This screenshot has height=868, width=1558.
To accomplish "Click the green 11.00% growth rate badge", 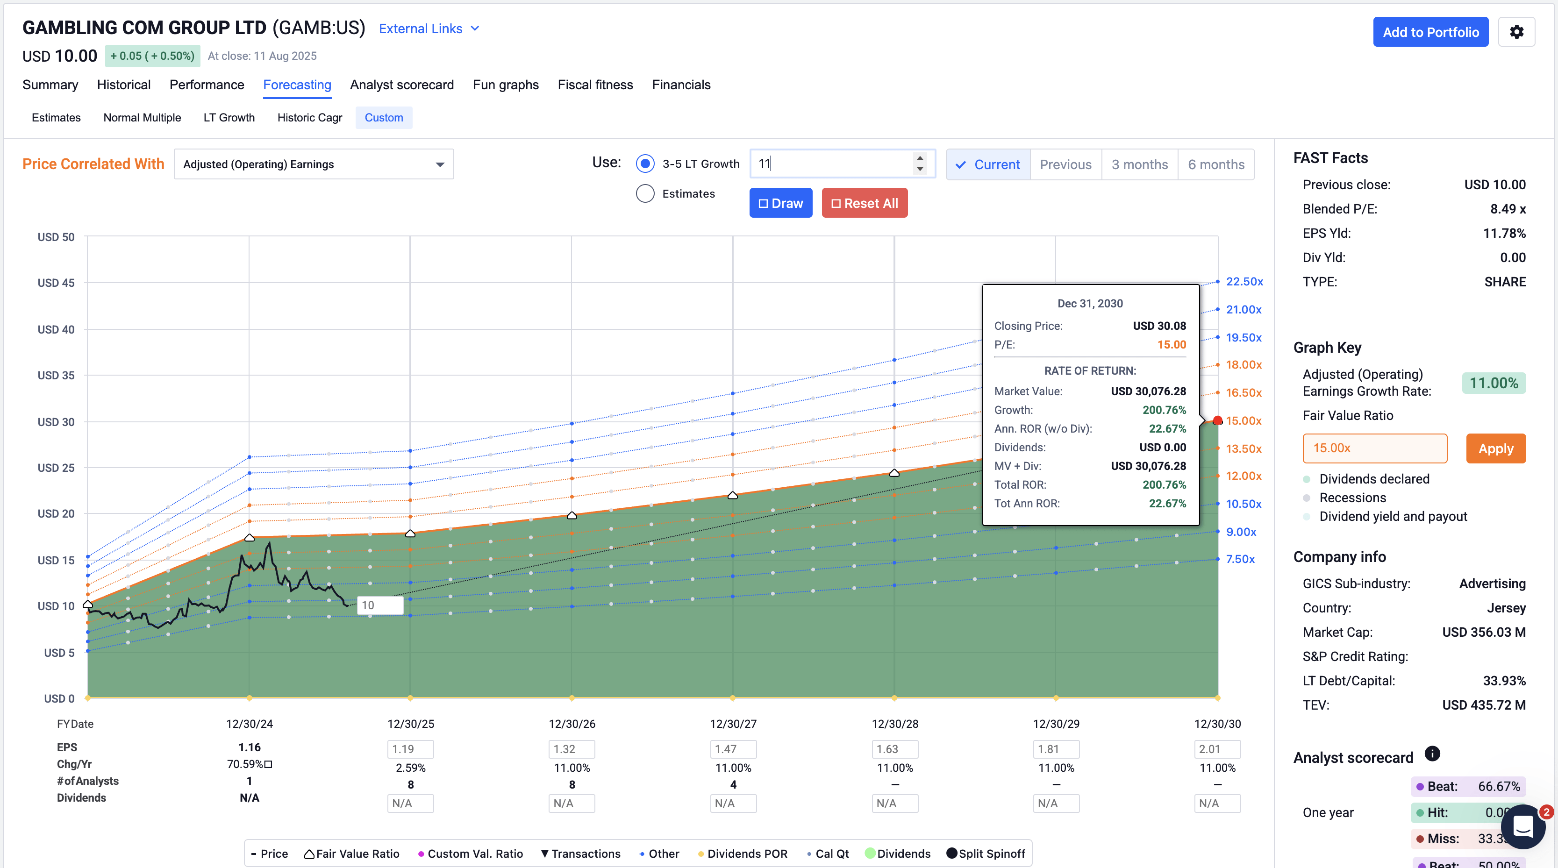I will [x=1494, y=383].
